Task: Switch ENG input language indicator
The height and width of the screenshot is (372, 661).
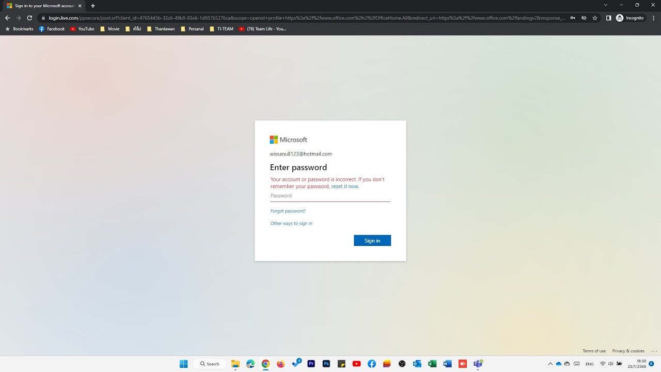Action: [590, 364]
